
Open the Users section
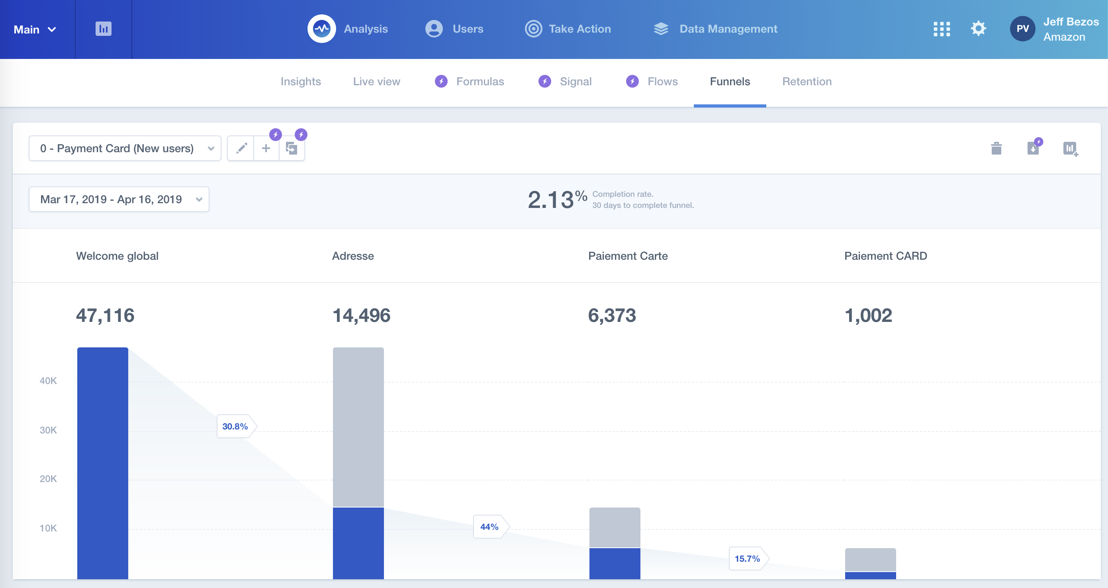tap(468, 29)
